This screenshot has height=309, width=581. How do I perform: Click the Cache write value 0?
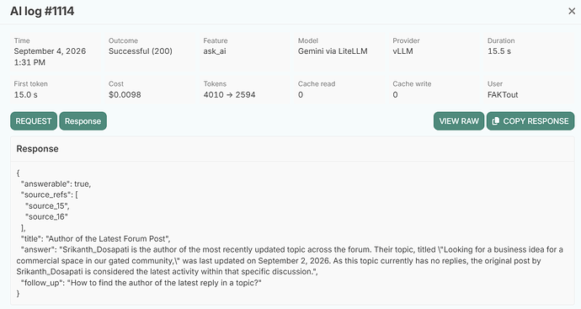pyautogui.click(x=396, y=95)
